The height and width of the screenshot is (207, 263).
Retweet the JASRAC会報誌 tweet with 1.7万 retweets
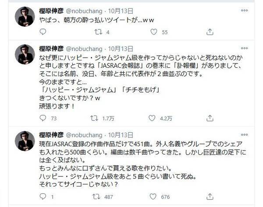click(x=93, y=118)
